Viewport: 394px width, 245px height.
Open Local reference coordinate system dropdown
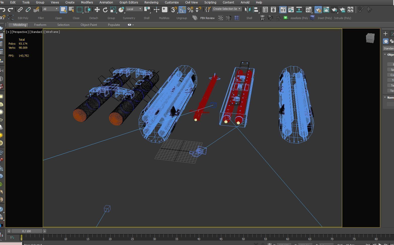134,9
